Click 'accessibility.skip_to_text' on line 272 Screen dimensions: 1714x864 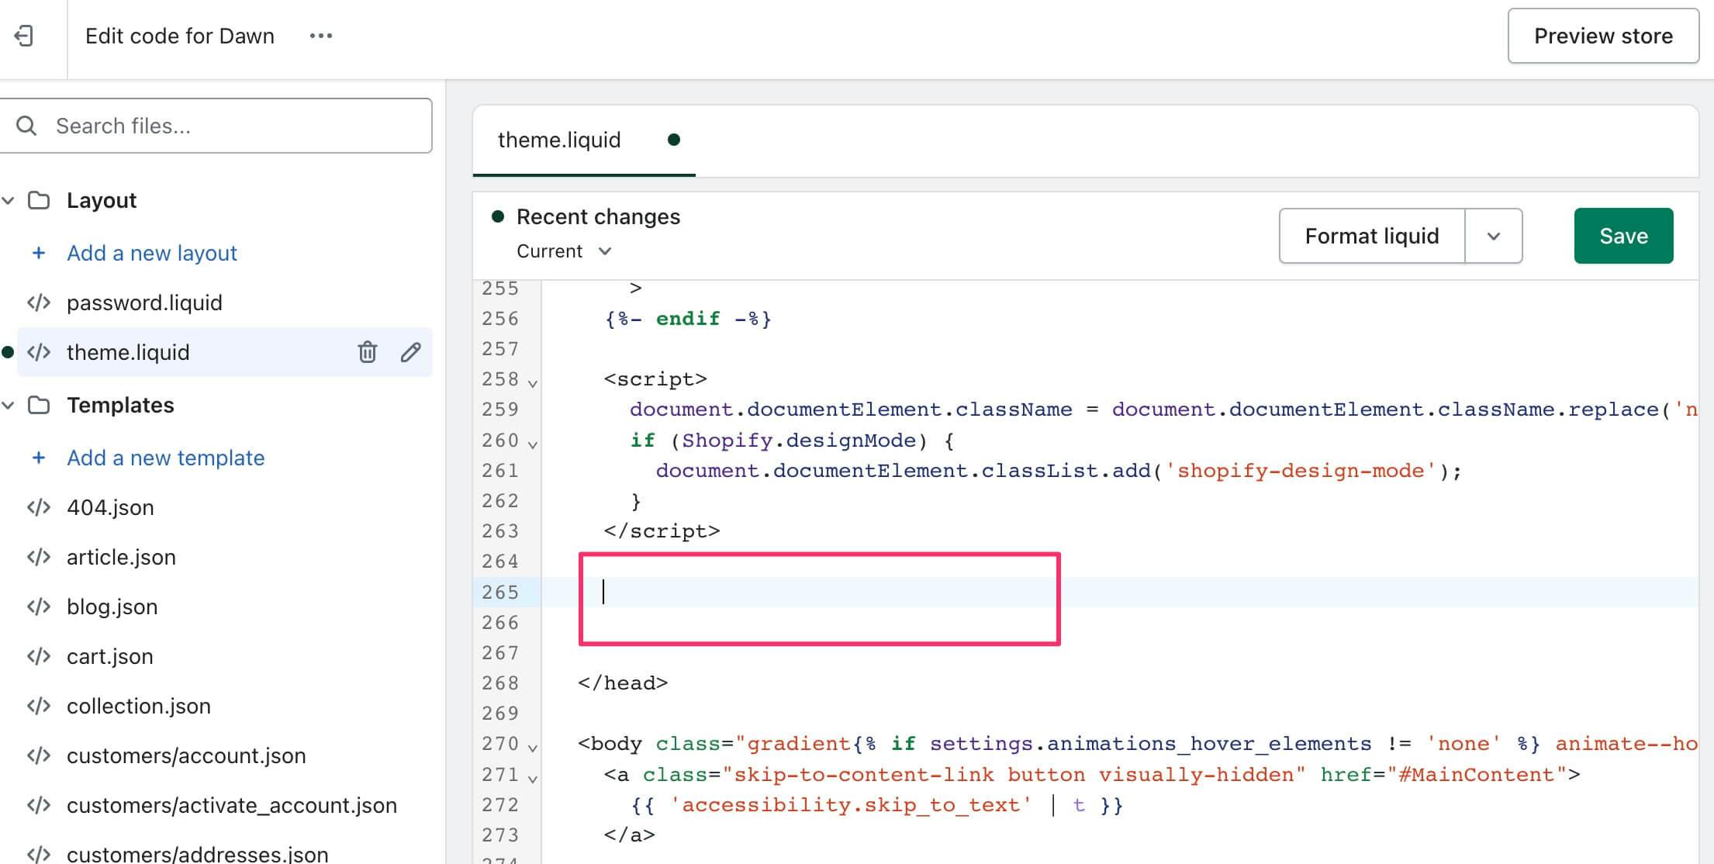851,805
